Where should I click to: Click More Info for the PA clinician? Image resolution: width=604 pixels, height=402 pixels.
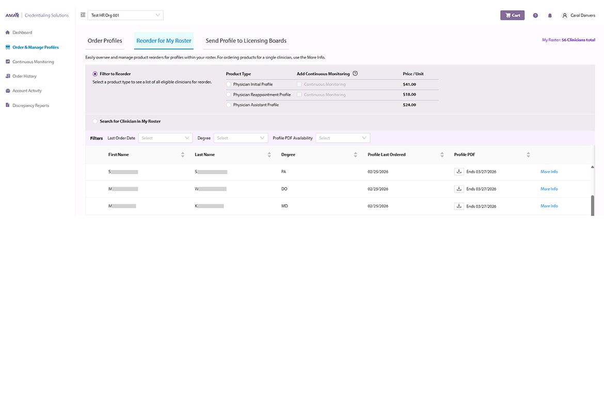549,172
